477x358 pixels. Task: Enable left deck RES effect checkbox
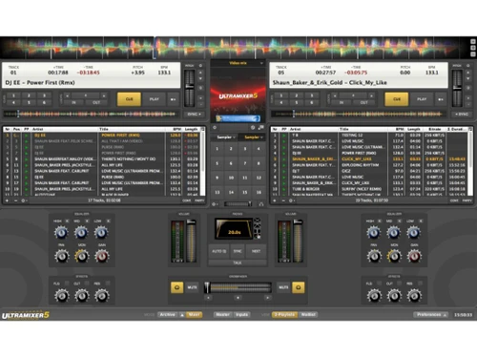point(108,284)
